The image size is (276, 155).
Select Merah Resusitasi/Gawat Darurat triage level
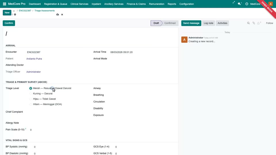[x=31, y=88]
